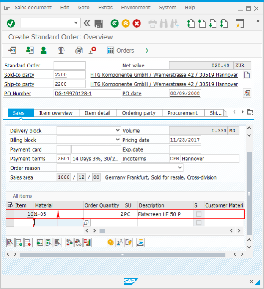
Task: Open header detail icon beside PO date
Action: [x=247, y=93]
